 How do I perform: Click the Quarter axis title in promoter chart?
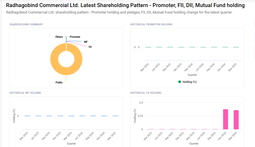(x=192, y=75)
